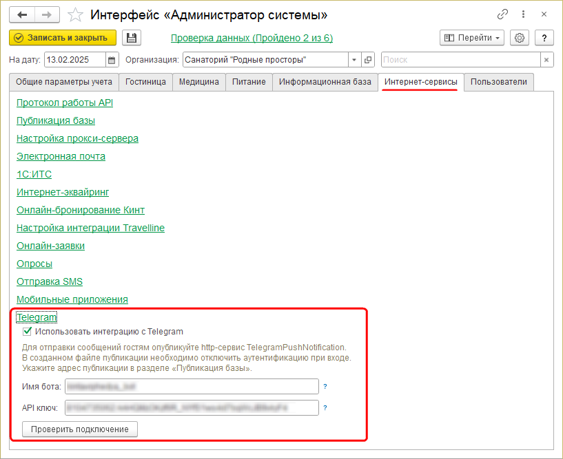Image resolution: width=563 pixels, height=459 pixels.
Task: Save settings using the floppy disk icon
Action: 132,38
